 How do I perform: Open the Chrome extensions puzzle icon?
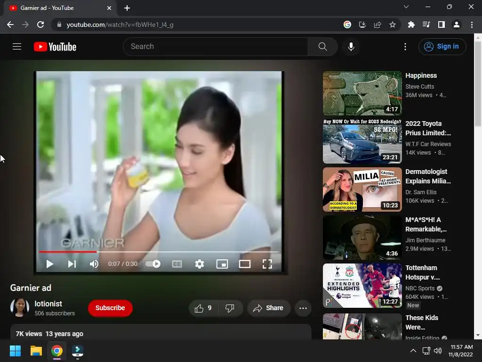pyautogui.click(x=411, y=25)
